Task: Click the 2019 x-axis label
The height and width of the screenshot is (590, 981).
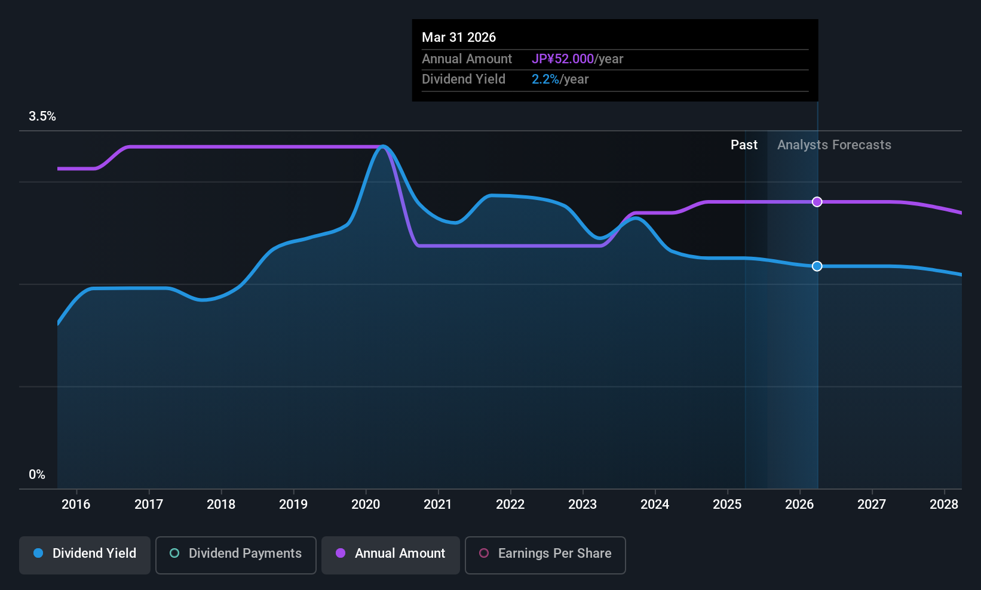Action: [293, 505]
